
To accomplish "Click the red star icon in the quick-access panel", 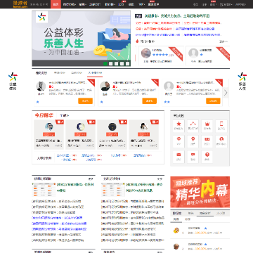I will pos(179,126).
